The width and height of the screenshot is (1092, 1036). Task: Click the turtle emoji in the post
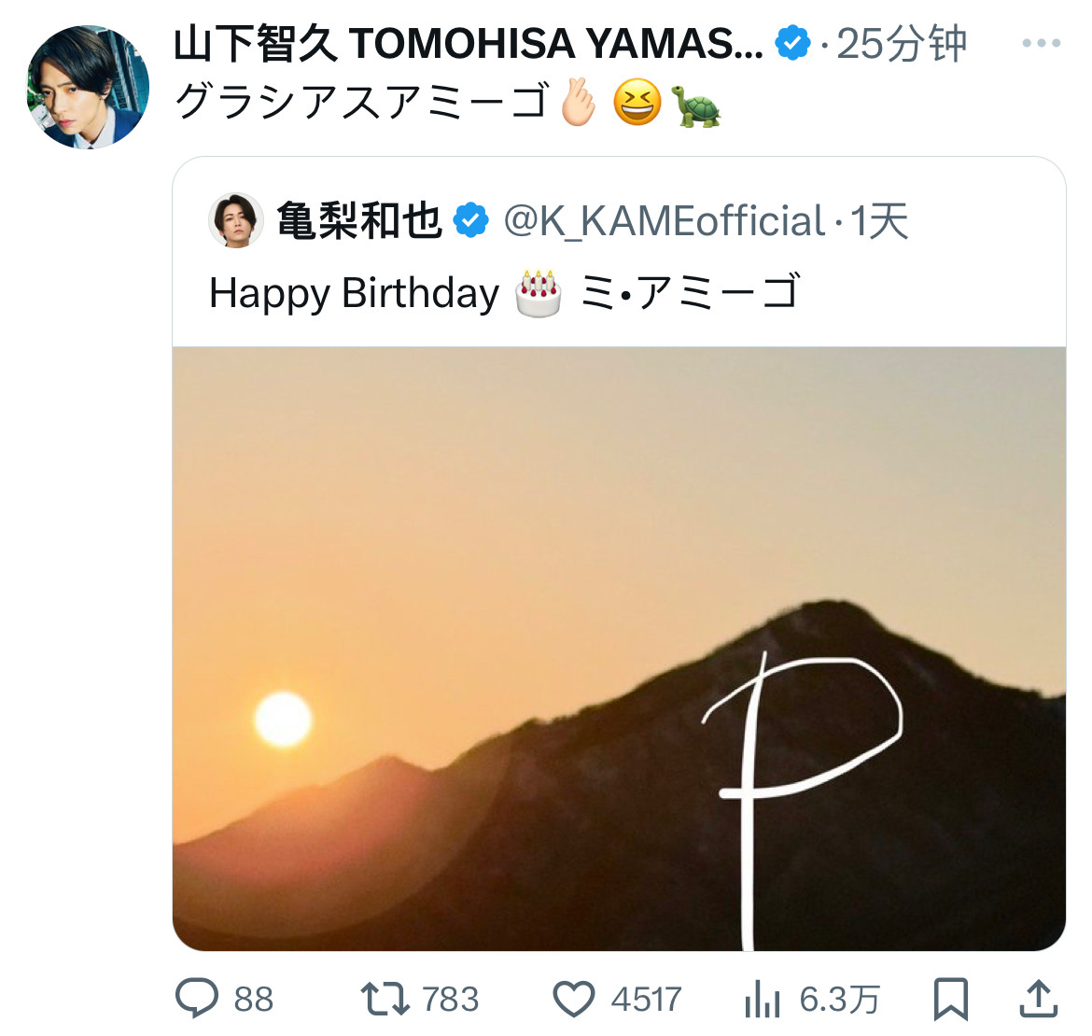[x=696, y=105]
